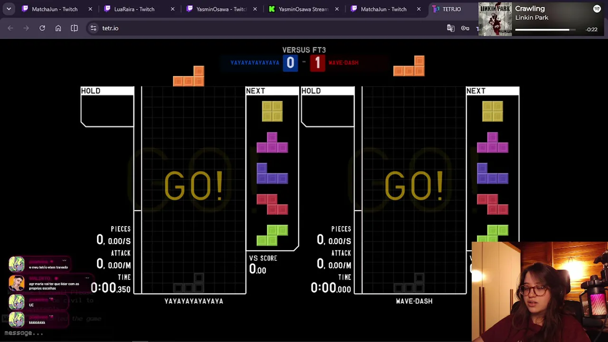Select red Z piece in YAYAYAYAYAYA's next queue
Screen dimensions: 608x342
(x=272, y=204)
